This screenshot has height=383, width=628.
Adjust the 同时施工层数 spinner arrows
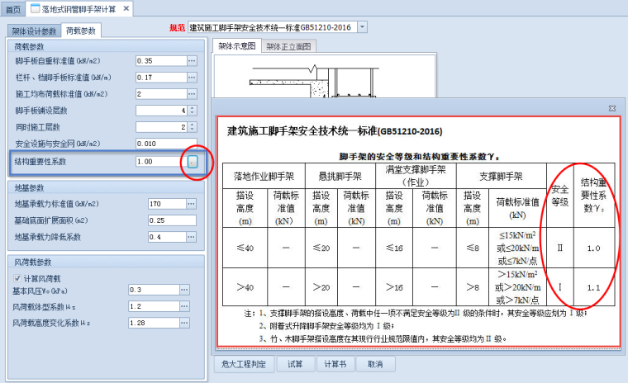(192, 127)
